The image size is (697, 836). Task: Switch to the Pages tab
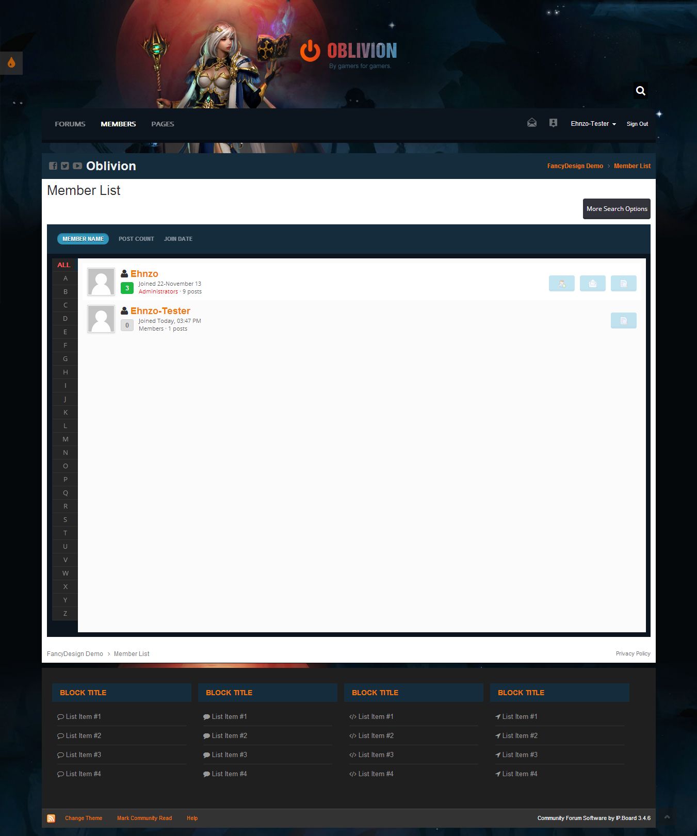pos(163,124)
